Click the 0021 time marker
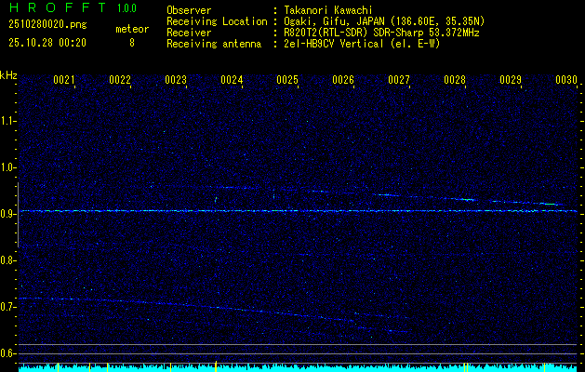The height and width of the screenshot is (372, 585). (x=64, y=81)
